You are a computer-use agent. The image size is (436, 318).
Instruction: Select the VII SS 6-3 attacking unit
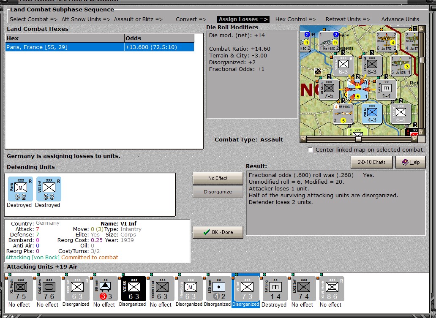(134, 288)
